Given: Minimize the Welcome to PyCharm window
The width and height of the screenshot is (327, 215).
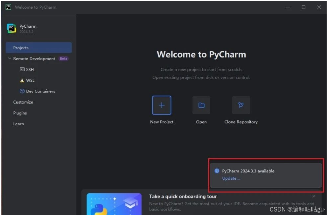Looking at the screenshot, I should click(x=288, y=7).
